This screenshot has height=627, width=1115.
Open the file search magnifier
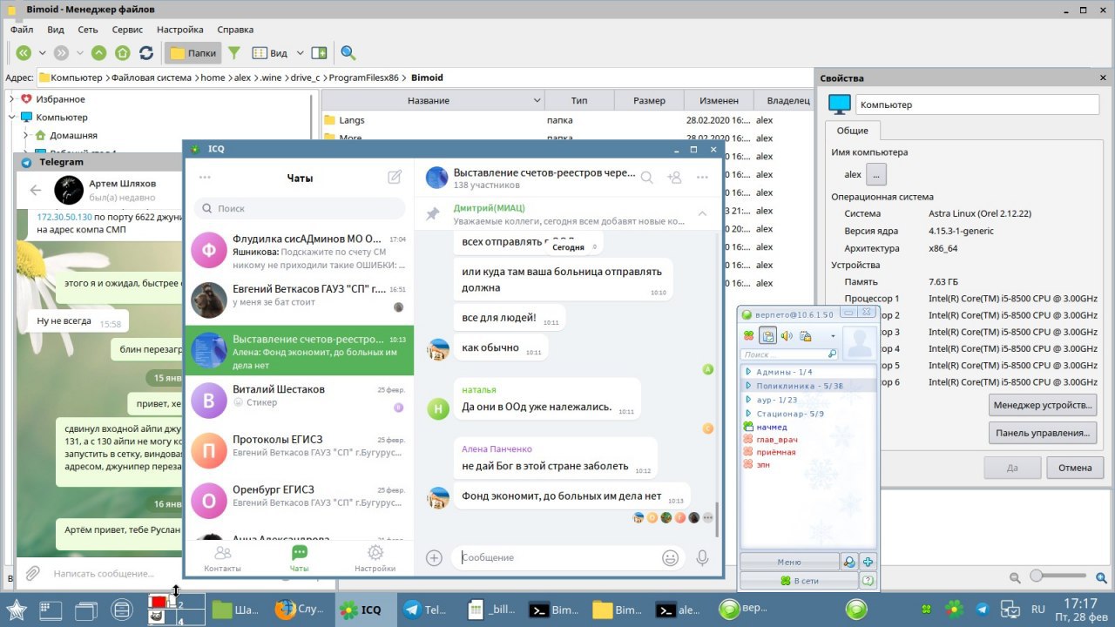coord(348,53)
